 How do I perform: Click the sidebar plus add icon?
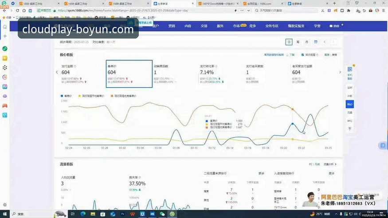pyautogui.click(x=5, y=36)
